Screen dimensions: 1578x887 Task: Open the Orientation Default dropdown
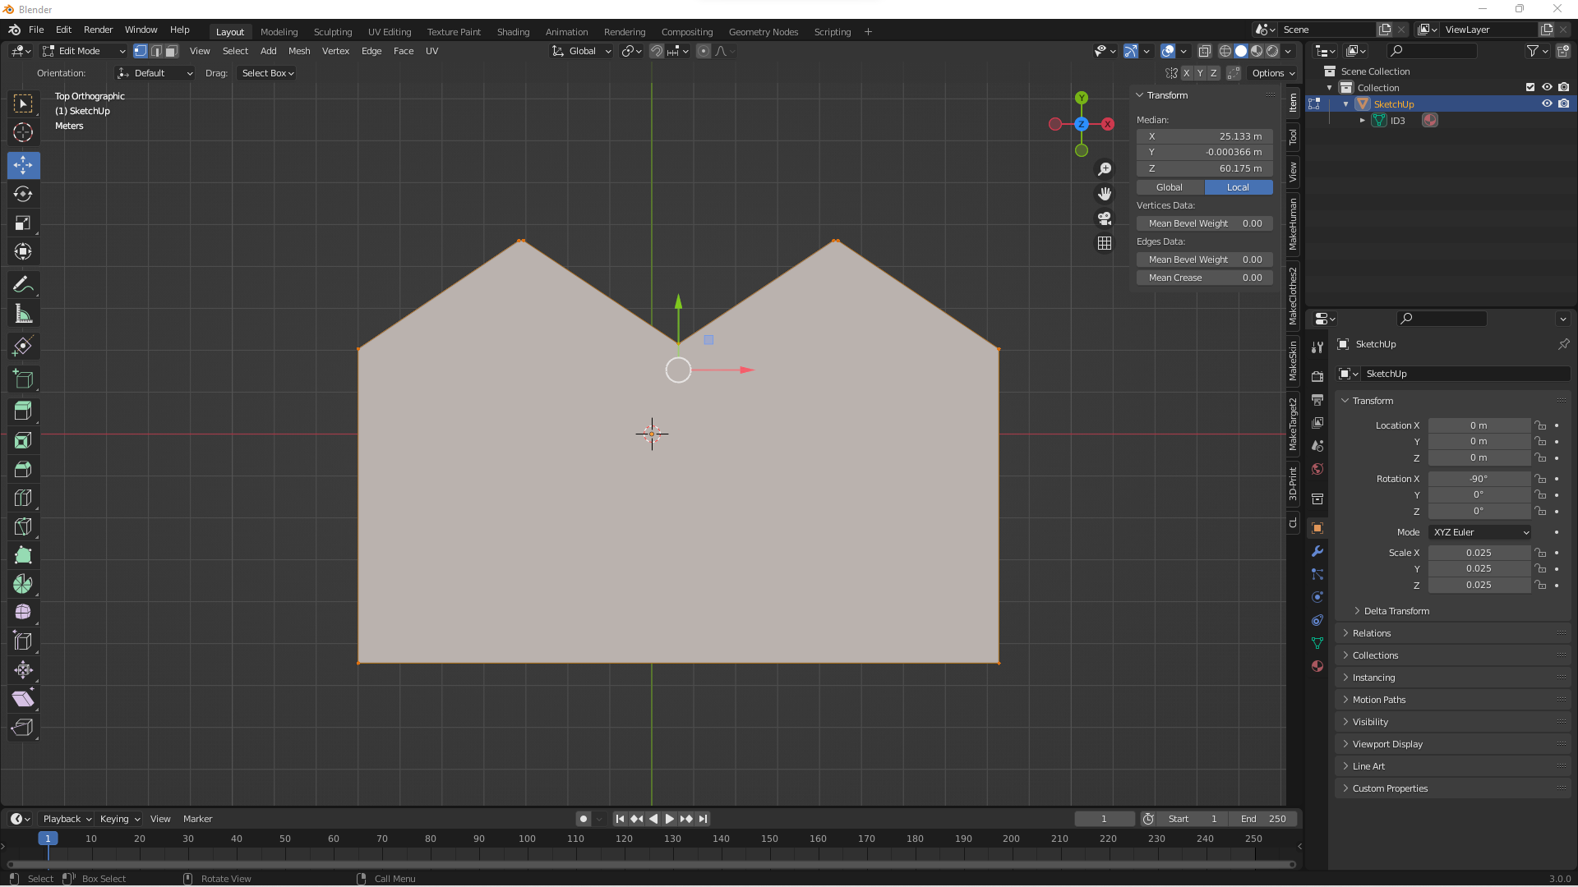pyautogui.click(x=155, y=73)
